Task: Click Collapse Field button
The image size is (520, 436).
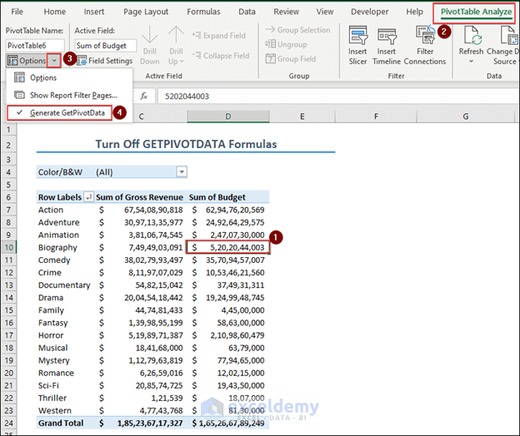Action: point(220,56)
